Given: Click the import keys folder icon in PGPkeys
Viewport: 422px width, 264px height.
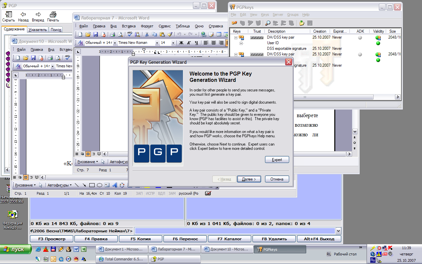Looking at the screenshot, I should [302, 23].
